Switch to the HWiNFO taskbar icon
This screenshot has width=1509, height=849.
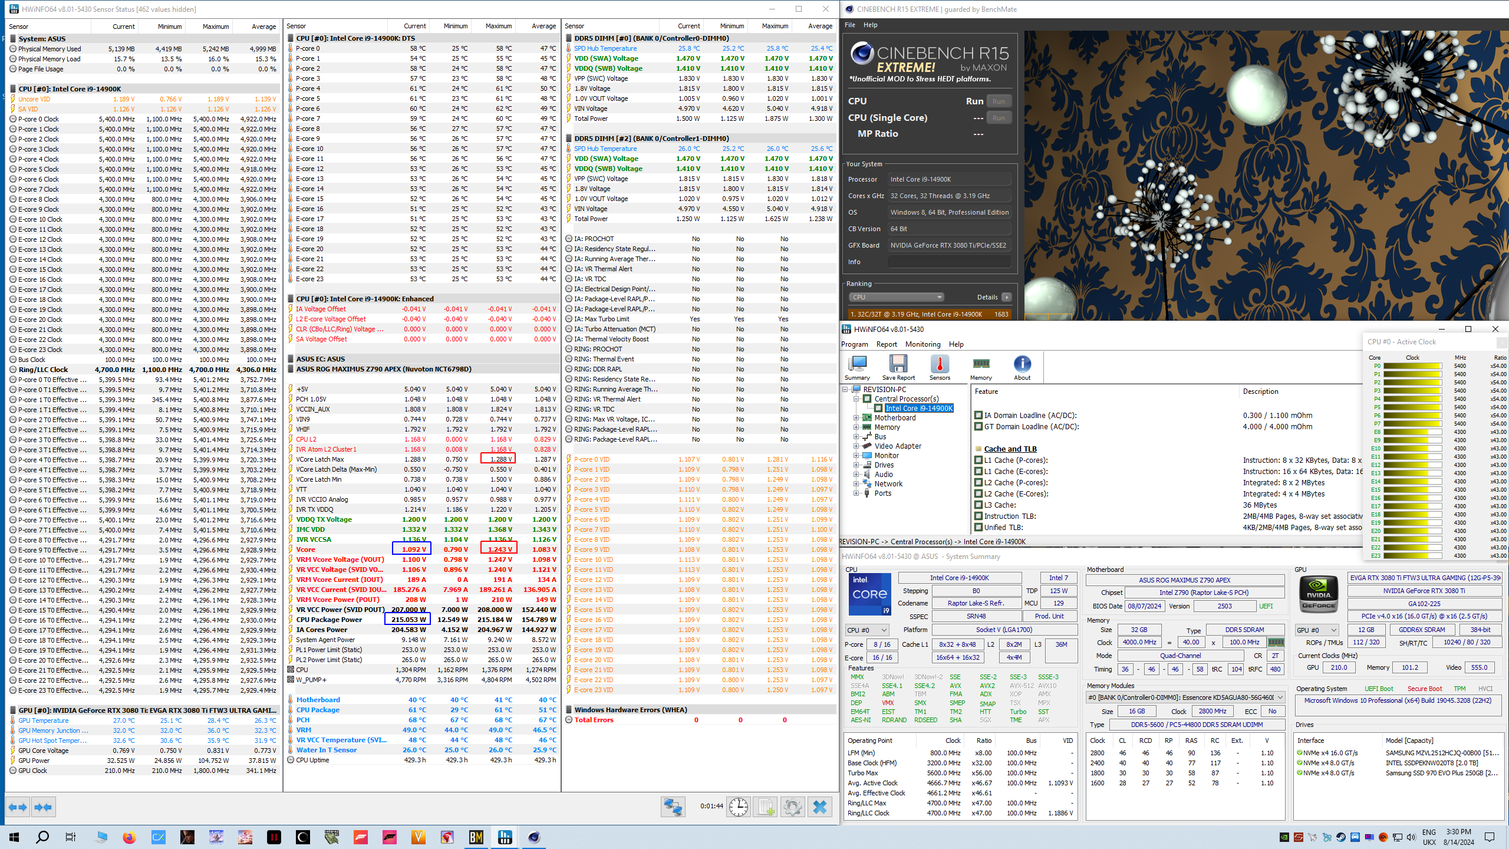(x=505, y=837)
